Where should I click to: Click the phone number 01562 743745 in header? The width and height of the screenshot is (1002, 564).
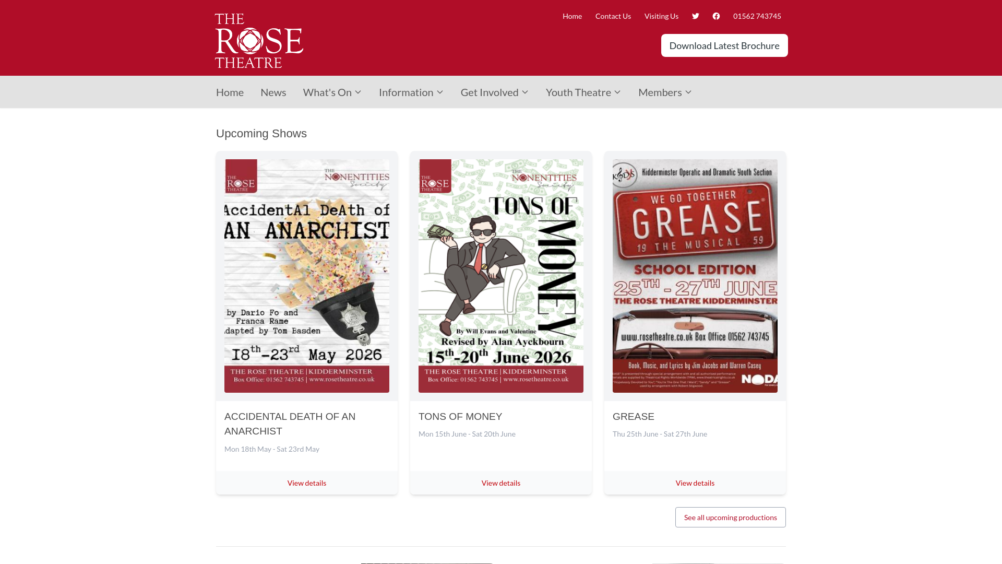point(757,16)
